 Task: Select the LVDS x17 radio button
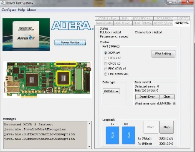[x=106, y=58]
